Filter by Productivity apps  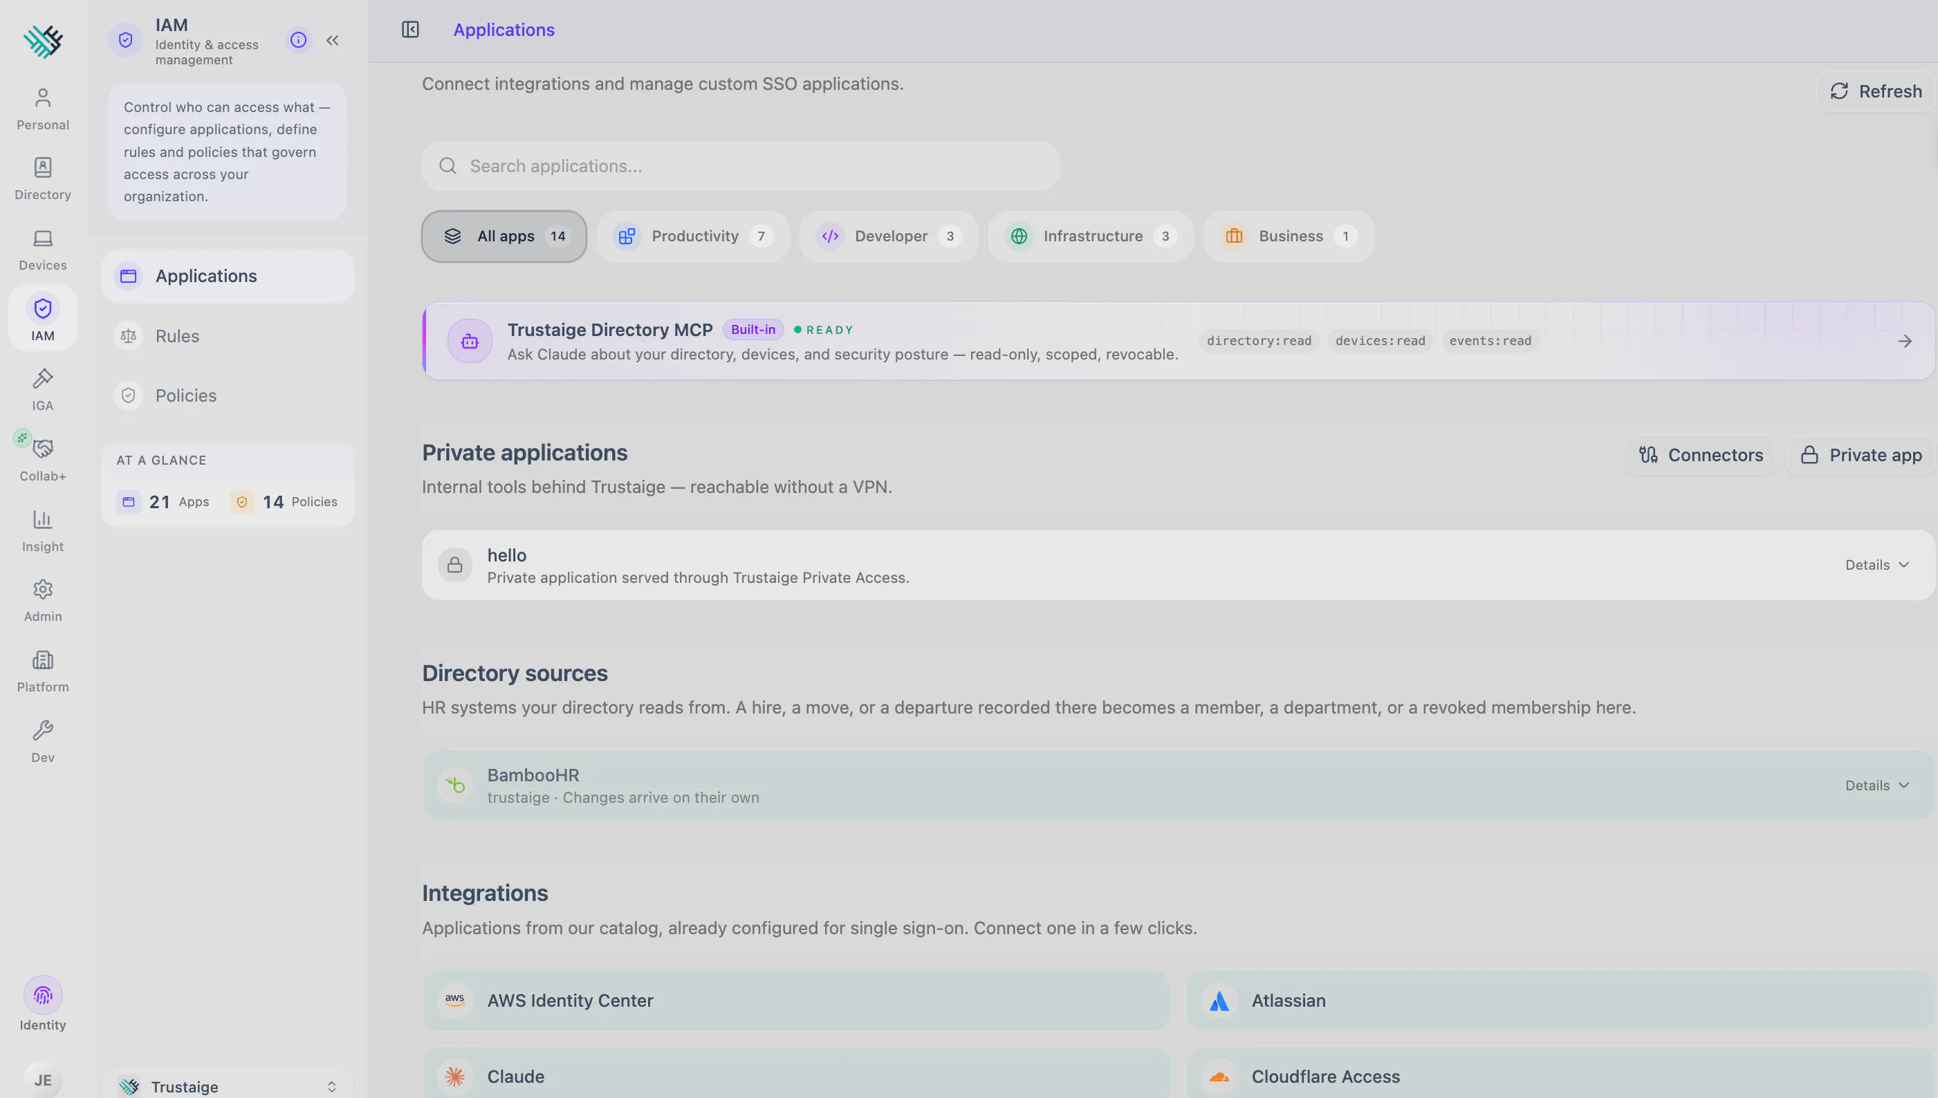[693, 236]
